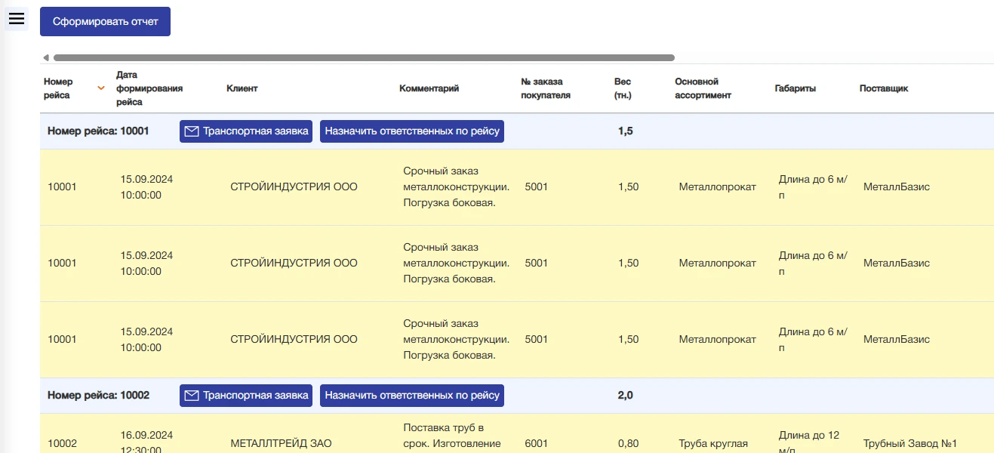Click the № заказа покупателя column header

[x=545, y=88]
